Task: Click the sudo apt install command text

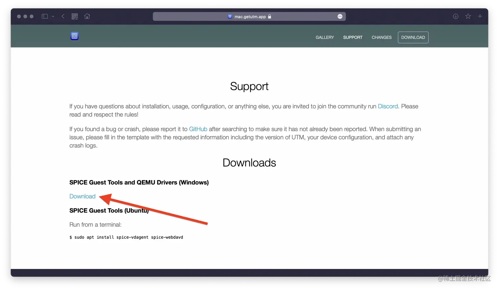Action: 126,237
